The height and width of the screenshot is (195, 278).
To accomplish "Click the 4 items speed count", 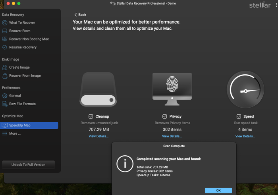I will pyautogui.click(x=245, y=129).
